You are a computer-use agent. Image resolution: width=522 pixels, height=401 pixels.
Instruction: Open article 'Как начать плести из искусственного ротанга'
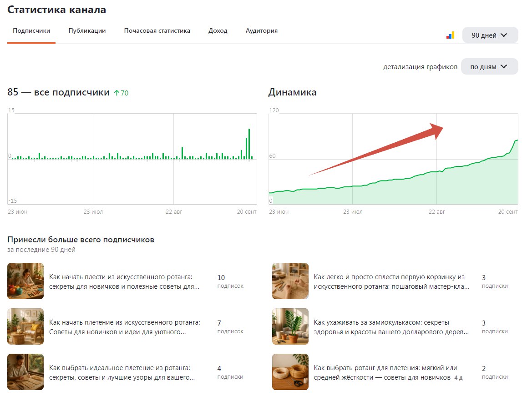(124, 281)
